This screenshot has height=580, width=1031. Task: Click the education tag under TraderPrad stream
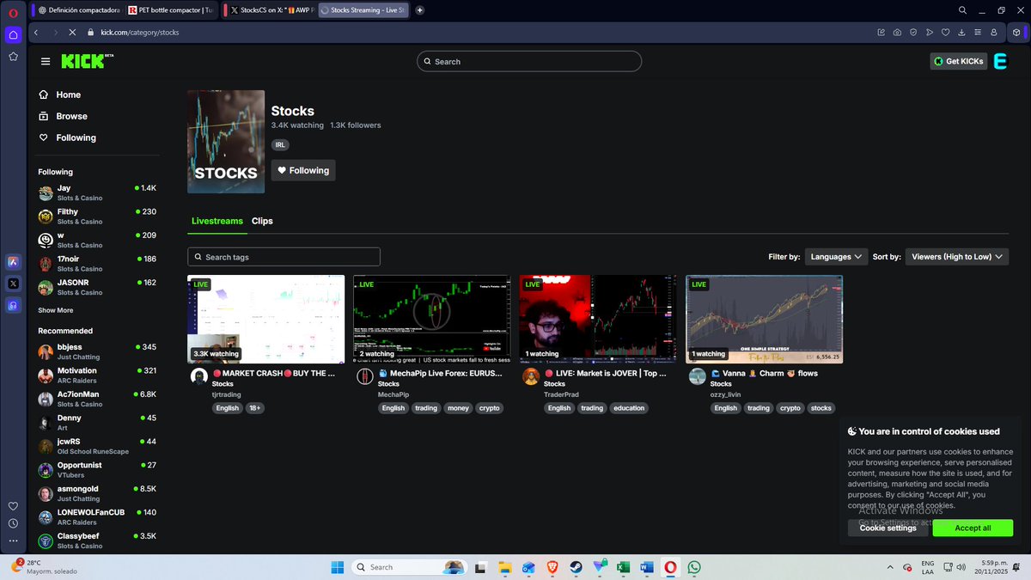click(x=629, y=408)
